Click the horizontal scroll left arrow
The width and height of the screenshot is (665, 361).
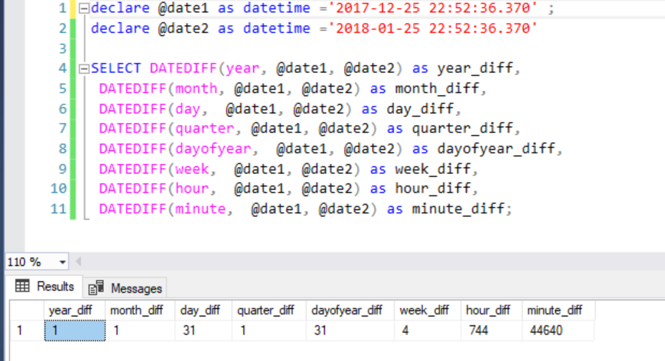pos(78,262)
